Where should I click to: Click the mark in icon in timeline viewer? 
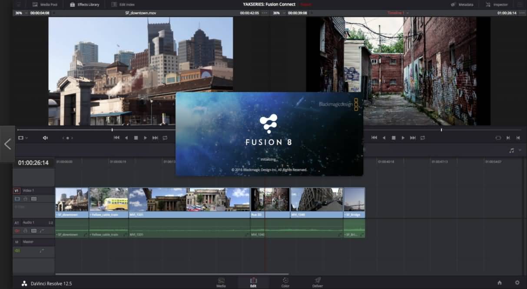pyautogui.click(x=508, y=138)
